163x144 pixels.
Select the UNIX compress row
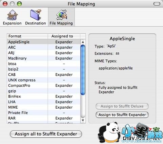[43, 80]
